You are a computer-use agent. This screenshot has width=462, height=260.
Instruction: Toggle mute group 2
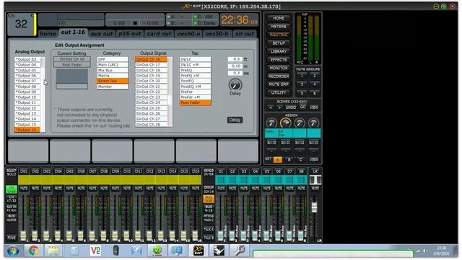[x=315, y=76]
